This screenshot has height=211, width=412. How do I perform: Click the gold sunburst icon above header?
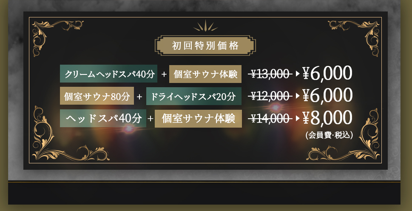pyautogui.click(x=205, y=26)
